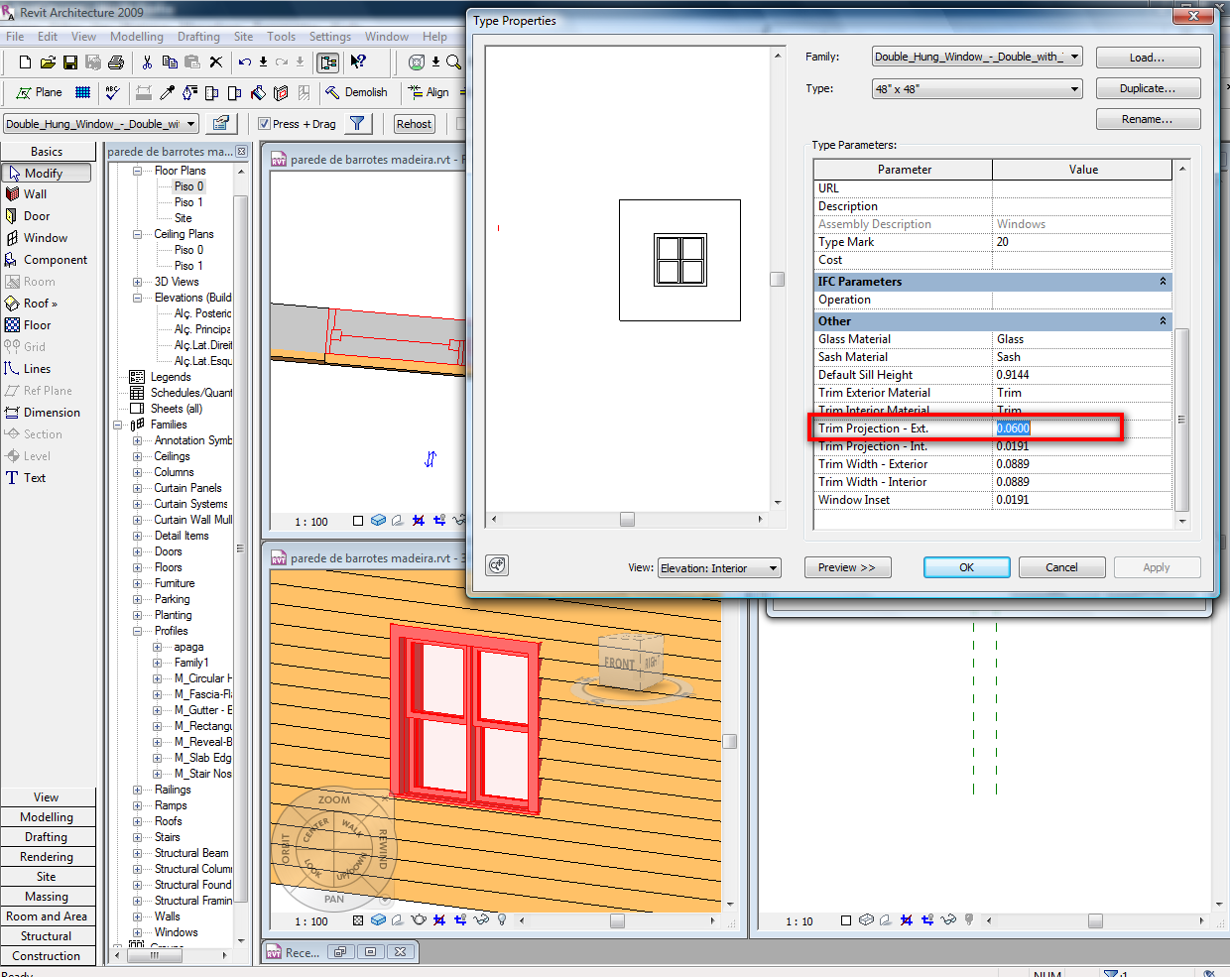Click the filter selection funnel icon
This screenshot has width=1230, height=977.
click(x=357, y=124)
